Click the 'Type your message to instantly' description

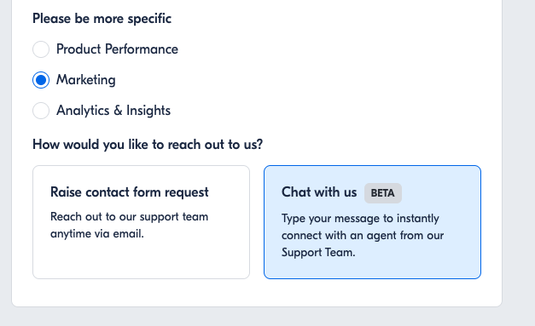click(x=360, y=219)
